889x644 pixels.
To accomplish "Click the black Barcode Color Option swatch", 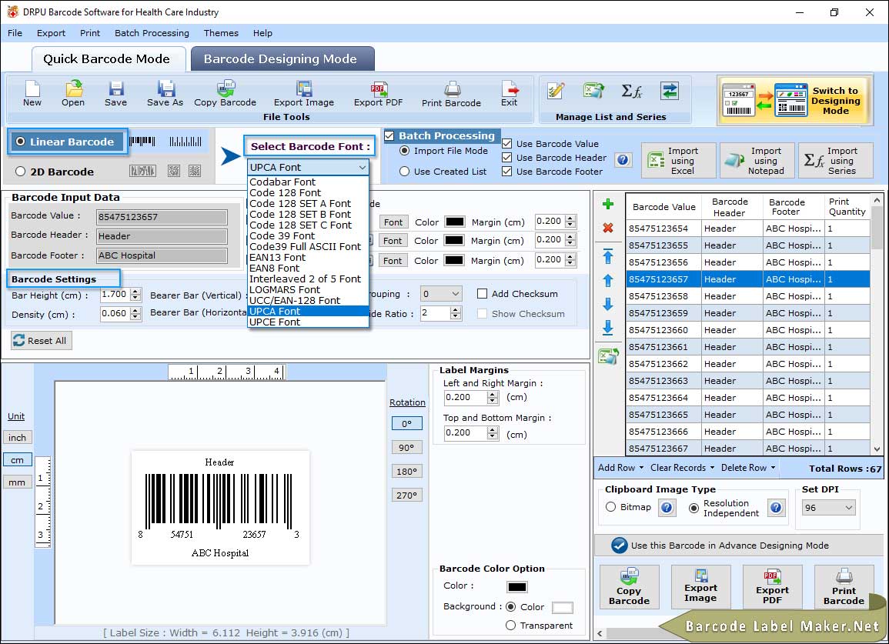I will point(517,587).
